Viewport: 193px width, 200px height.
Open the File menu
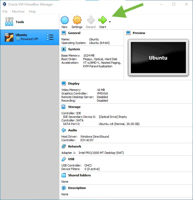coord(5,12)
